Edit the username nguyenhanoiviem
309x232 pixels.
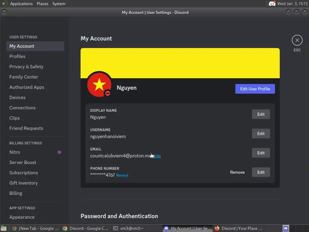pos(261,134)
